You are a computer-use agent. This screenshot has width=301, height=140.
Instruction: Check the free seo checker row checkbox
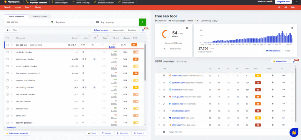(x=7, y=101)
